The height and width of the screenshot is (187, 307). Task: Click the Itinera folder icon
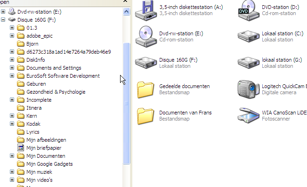(x=21, y=108)
